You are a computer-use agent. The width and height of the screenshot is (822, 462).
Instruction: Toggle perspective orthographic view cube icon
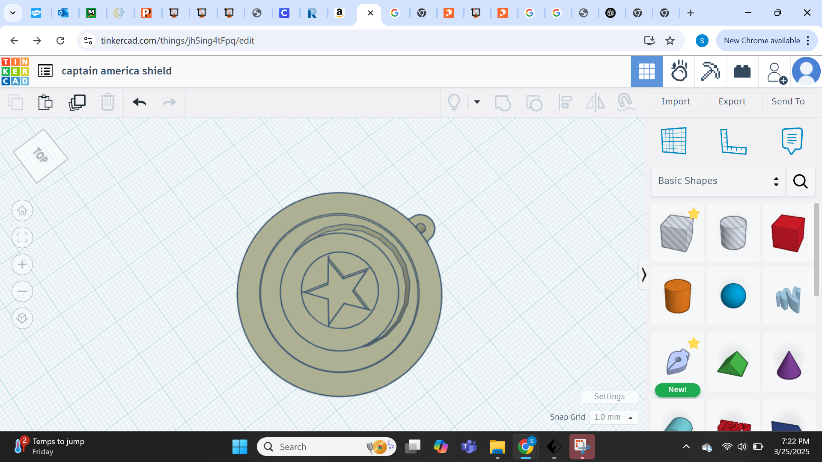pyautogui.click(x=22, y=318)
